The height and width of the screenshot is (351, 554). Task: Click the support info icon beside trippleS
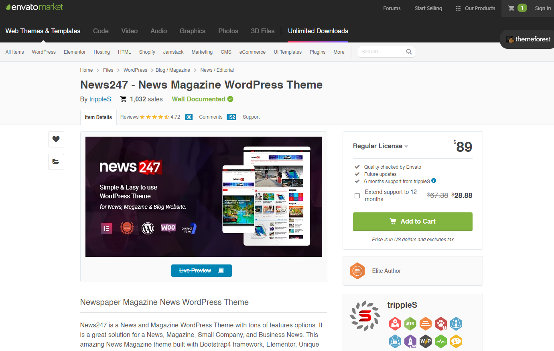[x=434, y=181]
